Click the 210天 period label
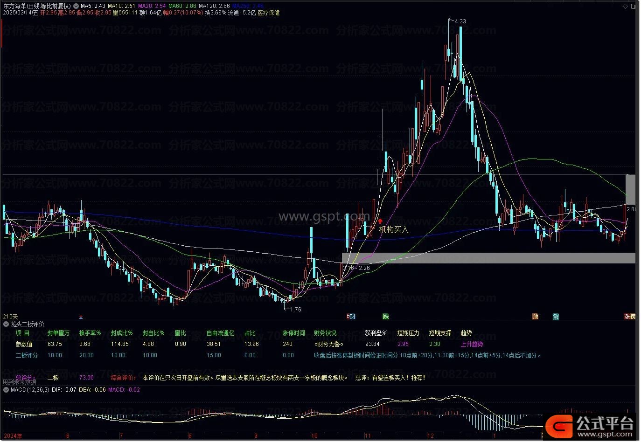 tap(10, 317)
